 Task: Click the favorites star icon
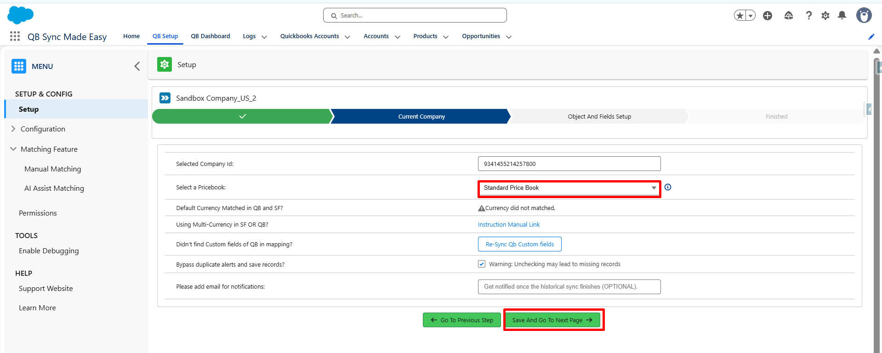740,16
